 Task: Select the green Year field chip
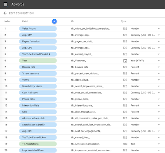pyautogui.click(x=38, y=60)
